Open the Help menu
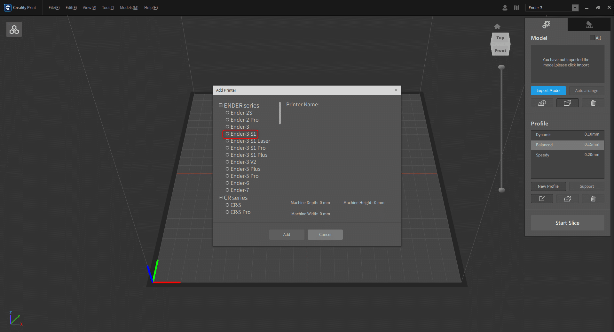Image resolution: width=614 pixels, height=332 pixels. 151,8
